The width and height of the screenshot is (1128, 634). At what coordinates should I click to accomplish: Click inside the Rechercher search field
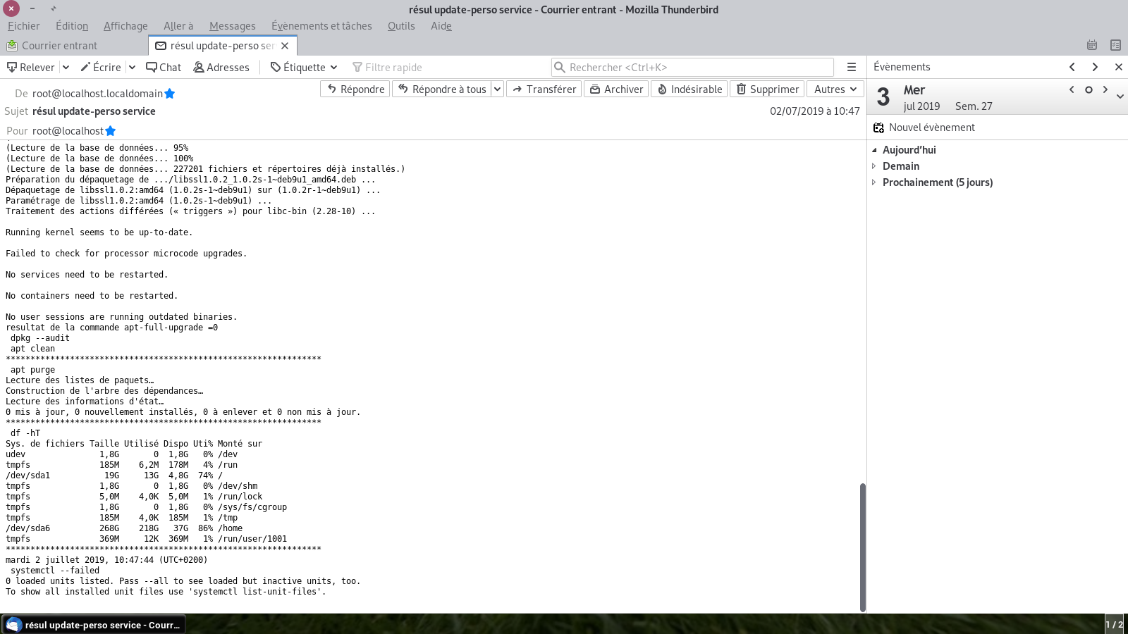pyautogui.click(x=691, y=67)
